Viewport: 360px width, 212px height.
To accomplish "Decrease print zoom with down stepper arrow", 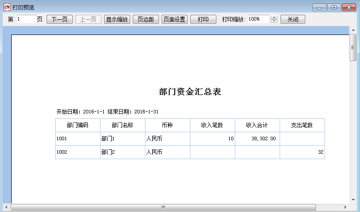I will coord(274,22).
